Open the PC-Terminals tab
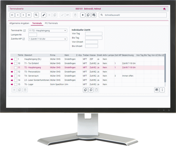 click(51, 23)
